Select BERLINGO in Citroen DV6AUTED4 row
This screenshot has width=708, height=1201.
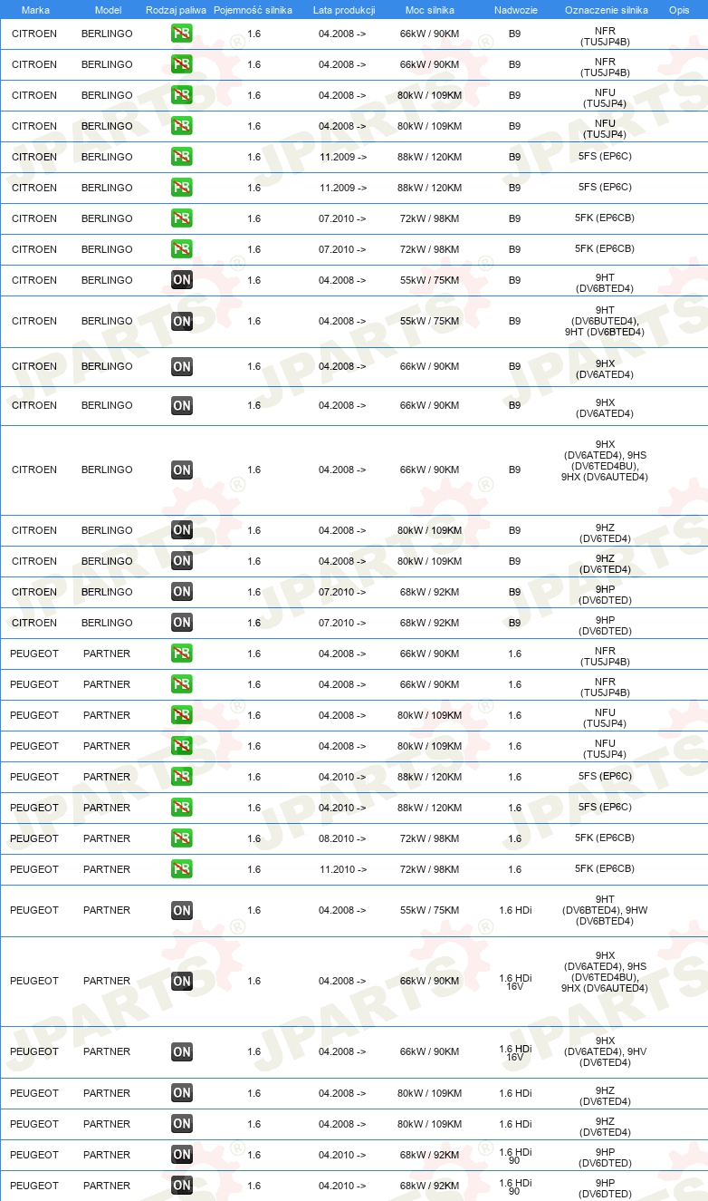107,470
